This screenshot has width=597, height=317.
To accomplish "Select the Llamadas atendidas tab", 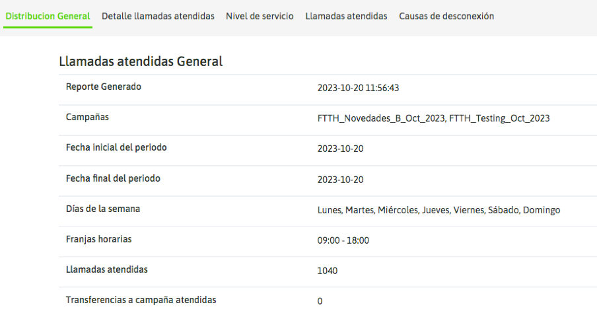I will pos(346,16).
